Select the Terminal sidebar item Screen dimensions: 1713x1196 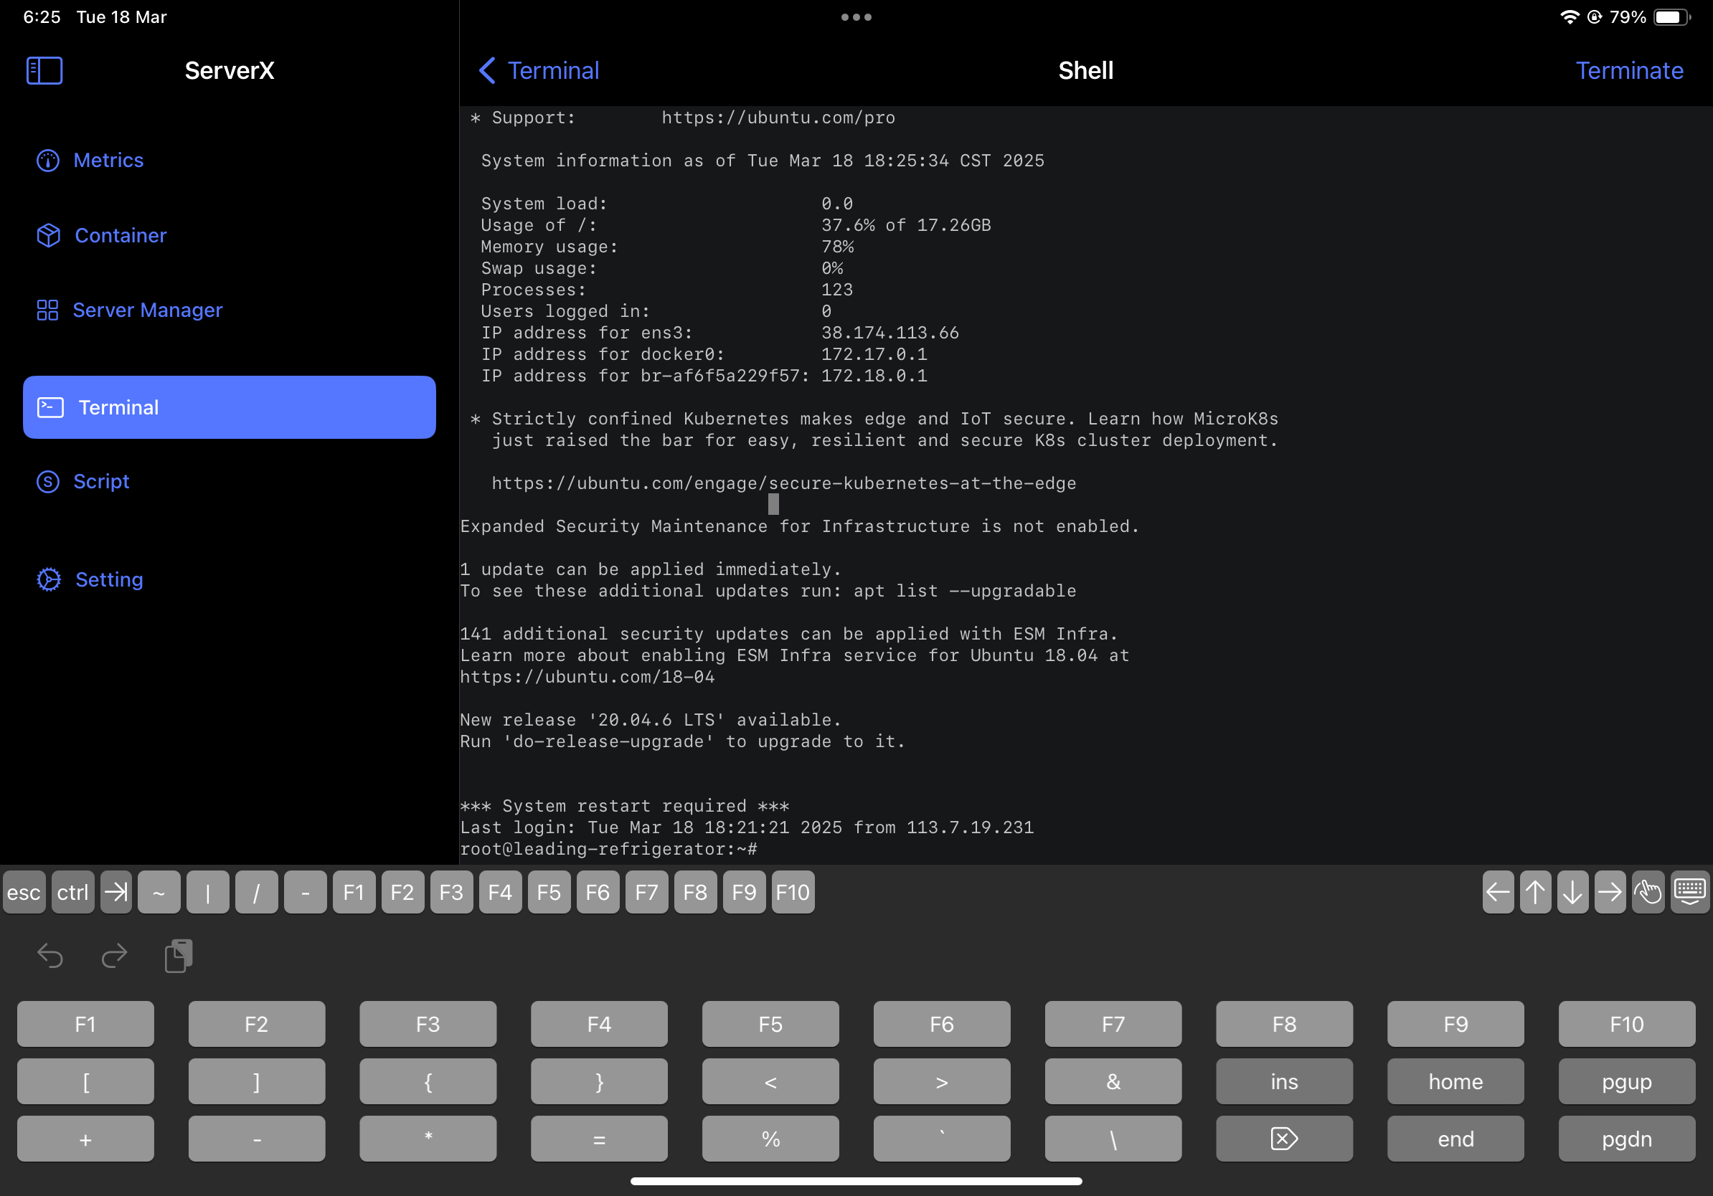click(229, 407)
